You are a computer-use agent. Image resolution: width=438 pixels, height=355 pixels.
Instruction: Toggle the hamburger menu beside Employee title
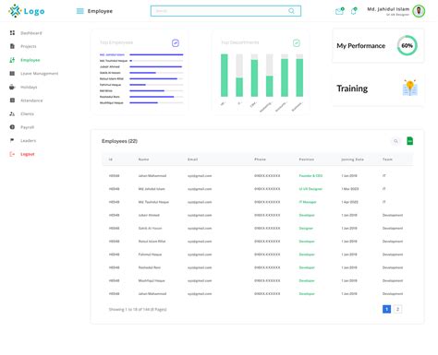click(79, 11)
